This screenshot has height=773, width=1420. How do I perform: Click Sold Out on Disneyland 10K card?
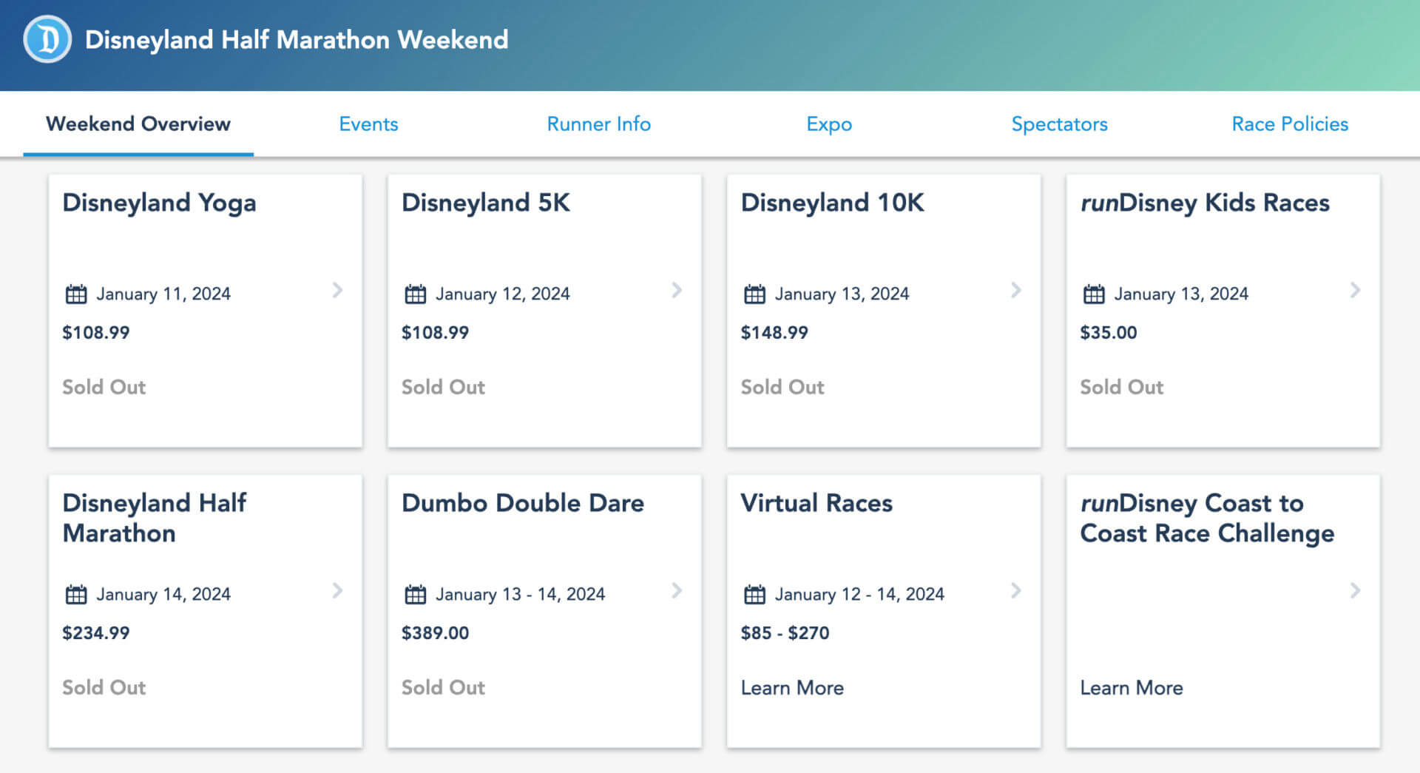[782, 387]
